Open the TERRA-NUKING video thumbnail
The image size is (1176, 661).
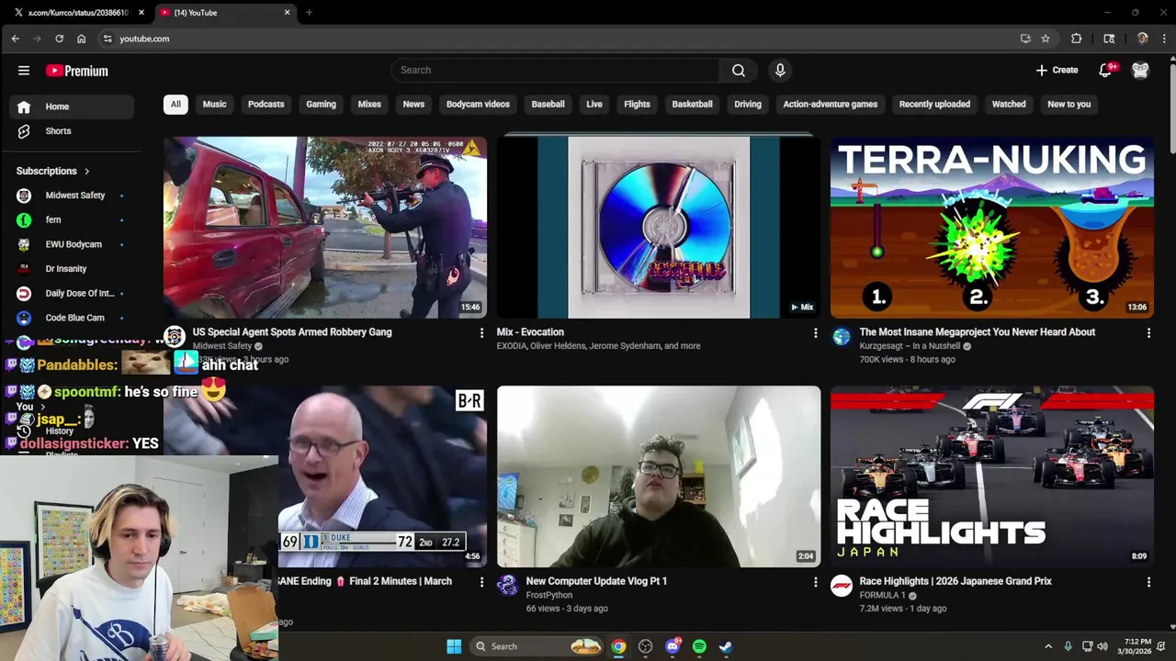pos(992,228)
